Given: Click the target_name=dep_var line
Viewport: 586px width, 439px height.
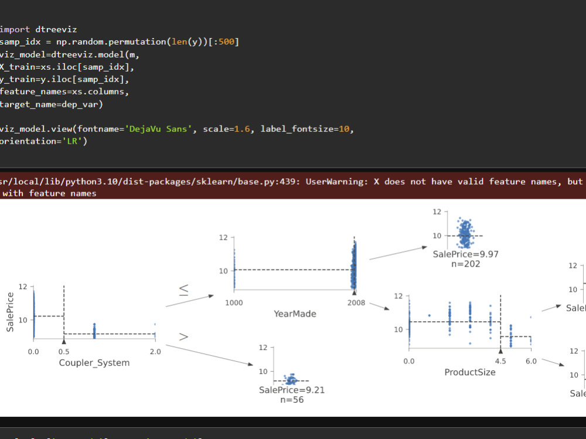Looking at the screenshot, I should point(51,104).
